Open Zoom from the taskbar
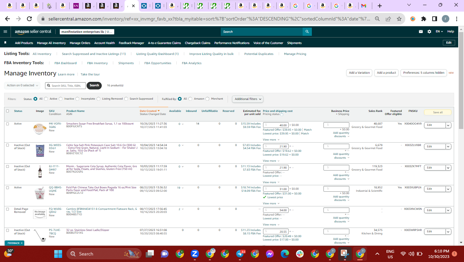Screen dimensions: 464x262 coord(195,254)
